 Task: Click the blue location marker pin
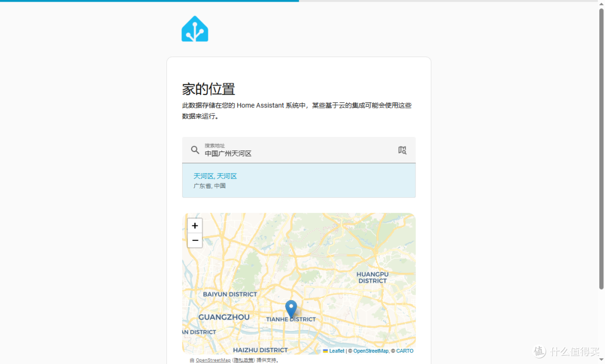point(291,309)
